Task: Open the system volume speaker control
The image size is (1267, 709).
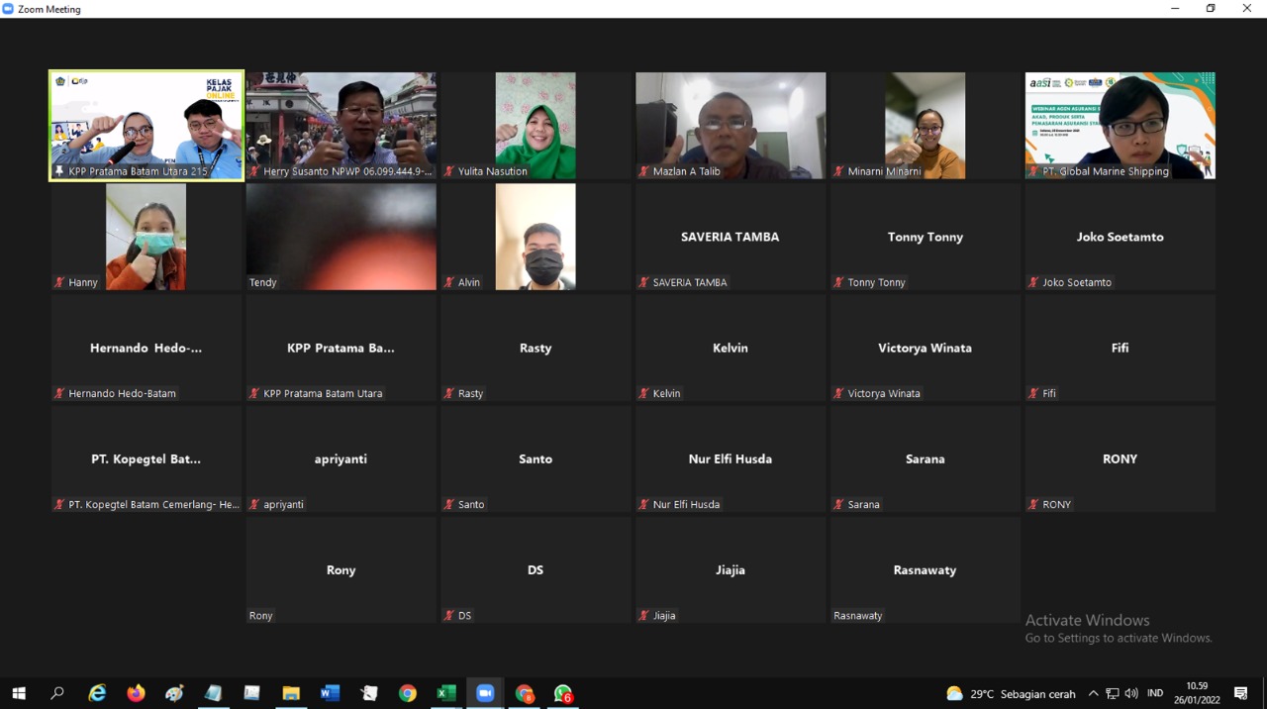Action: 1131,693
